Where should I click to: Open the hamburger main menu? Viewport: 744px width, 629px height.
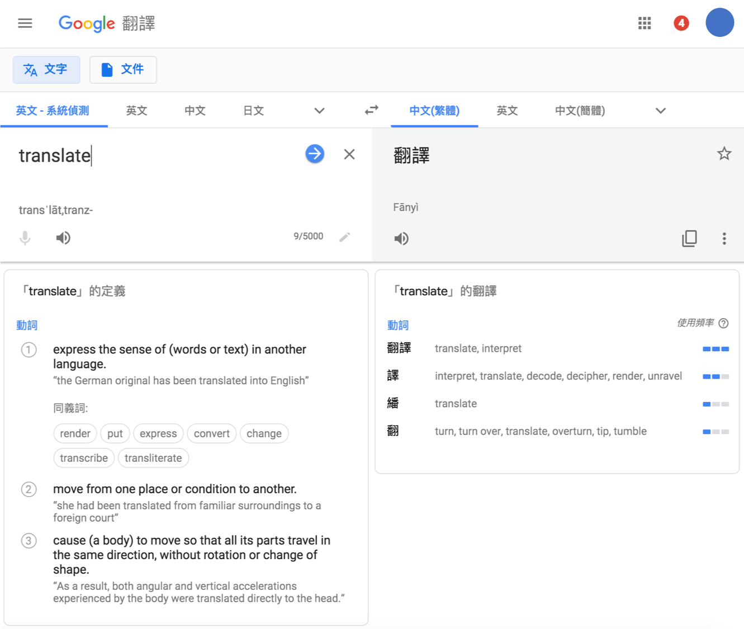click(x=25, y=23)
